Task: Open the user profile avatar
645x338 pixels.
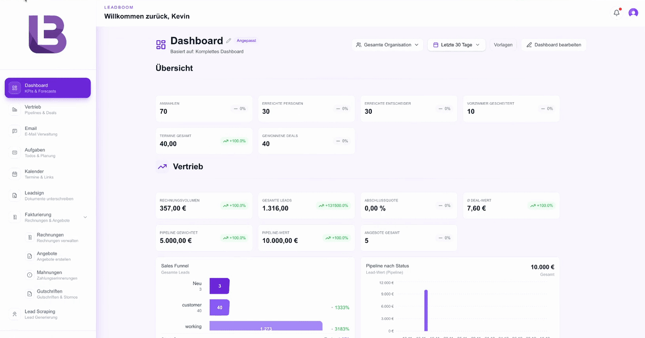Action: [633, 12]
